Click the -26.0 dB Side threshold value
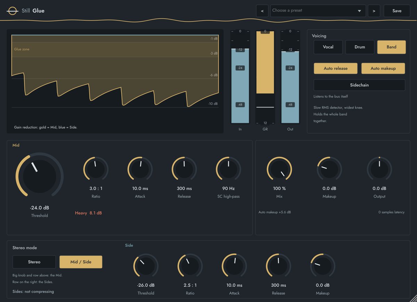The height and width of the screenshot is (302, 417). [146, 285]
